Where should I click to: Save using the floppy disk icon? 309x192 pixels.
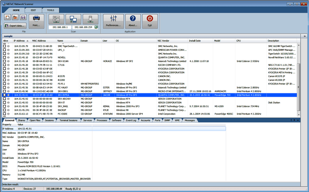(x=23, y=17)
